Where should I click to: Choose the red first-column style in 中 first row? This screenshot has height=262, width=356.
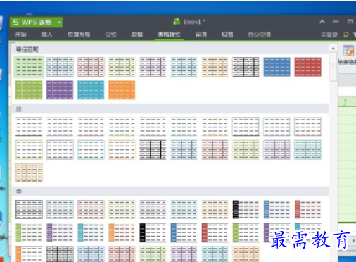click(307, 209)
